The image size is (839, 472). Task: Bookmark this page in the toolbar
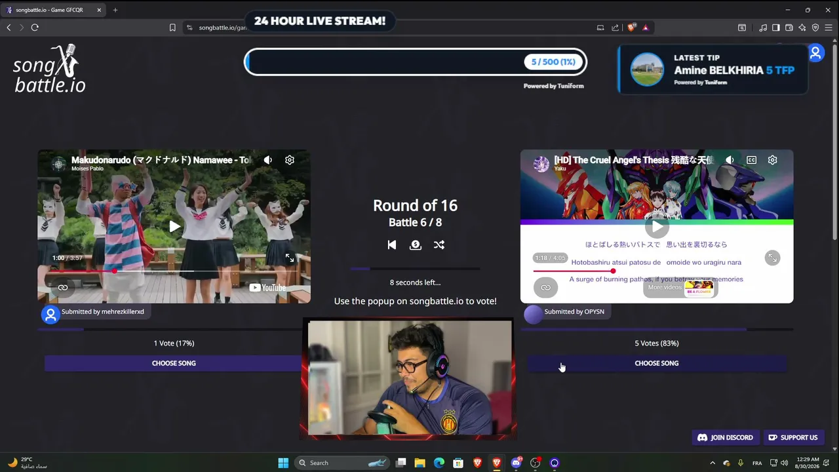pos(172,28)
